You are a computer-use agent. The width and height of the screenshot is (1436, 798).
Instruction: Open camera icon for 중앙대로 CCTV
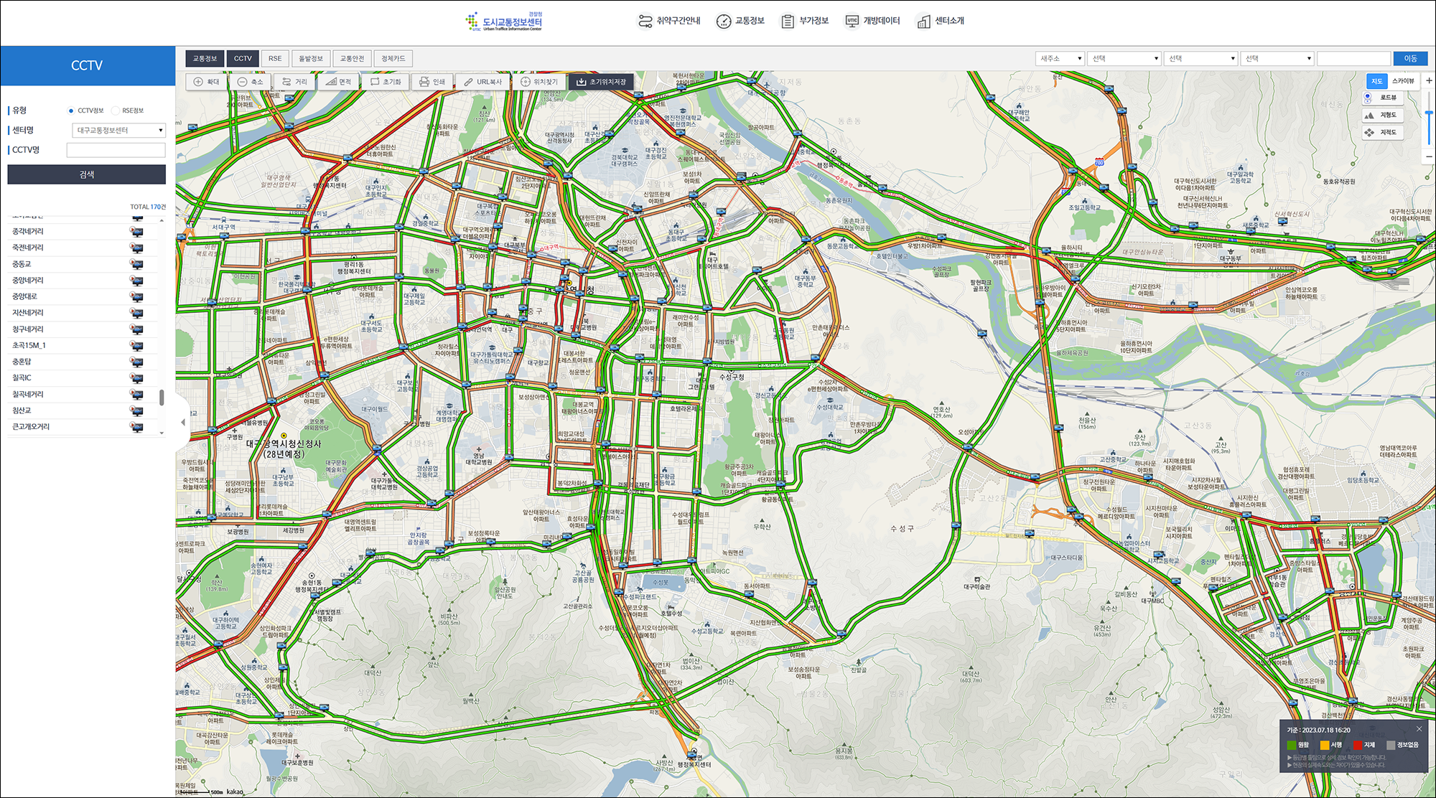coord(136,296)
